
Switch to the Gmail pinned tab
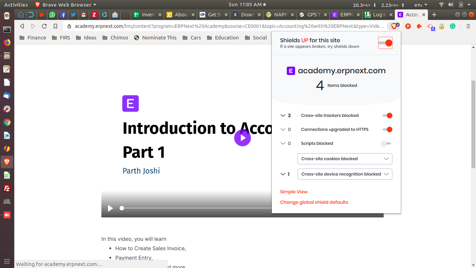83,15
